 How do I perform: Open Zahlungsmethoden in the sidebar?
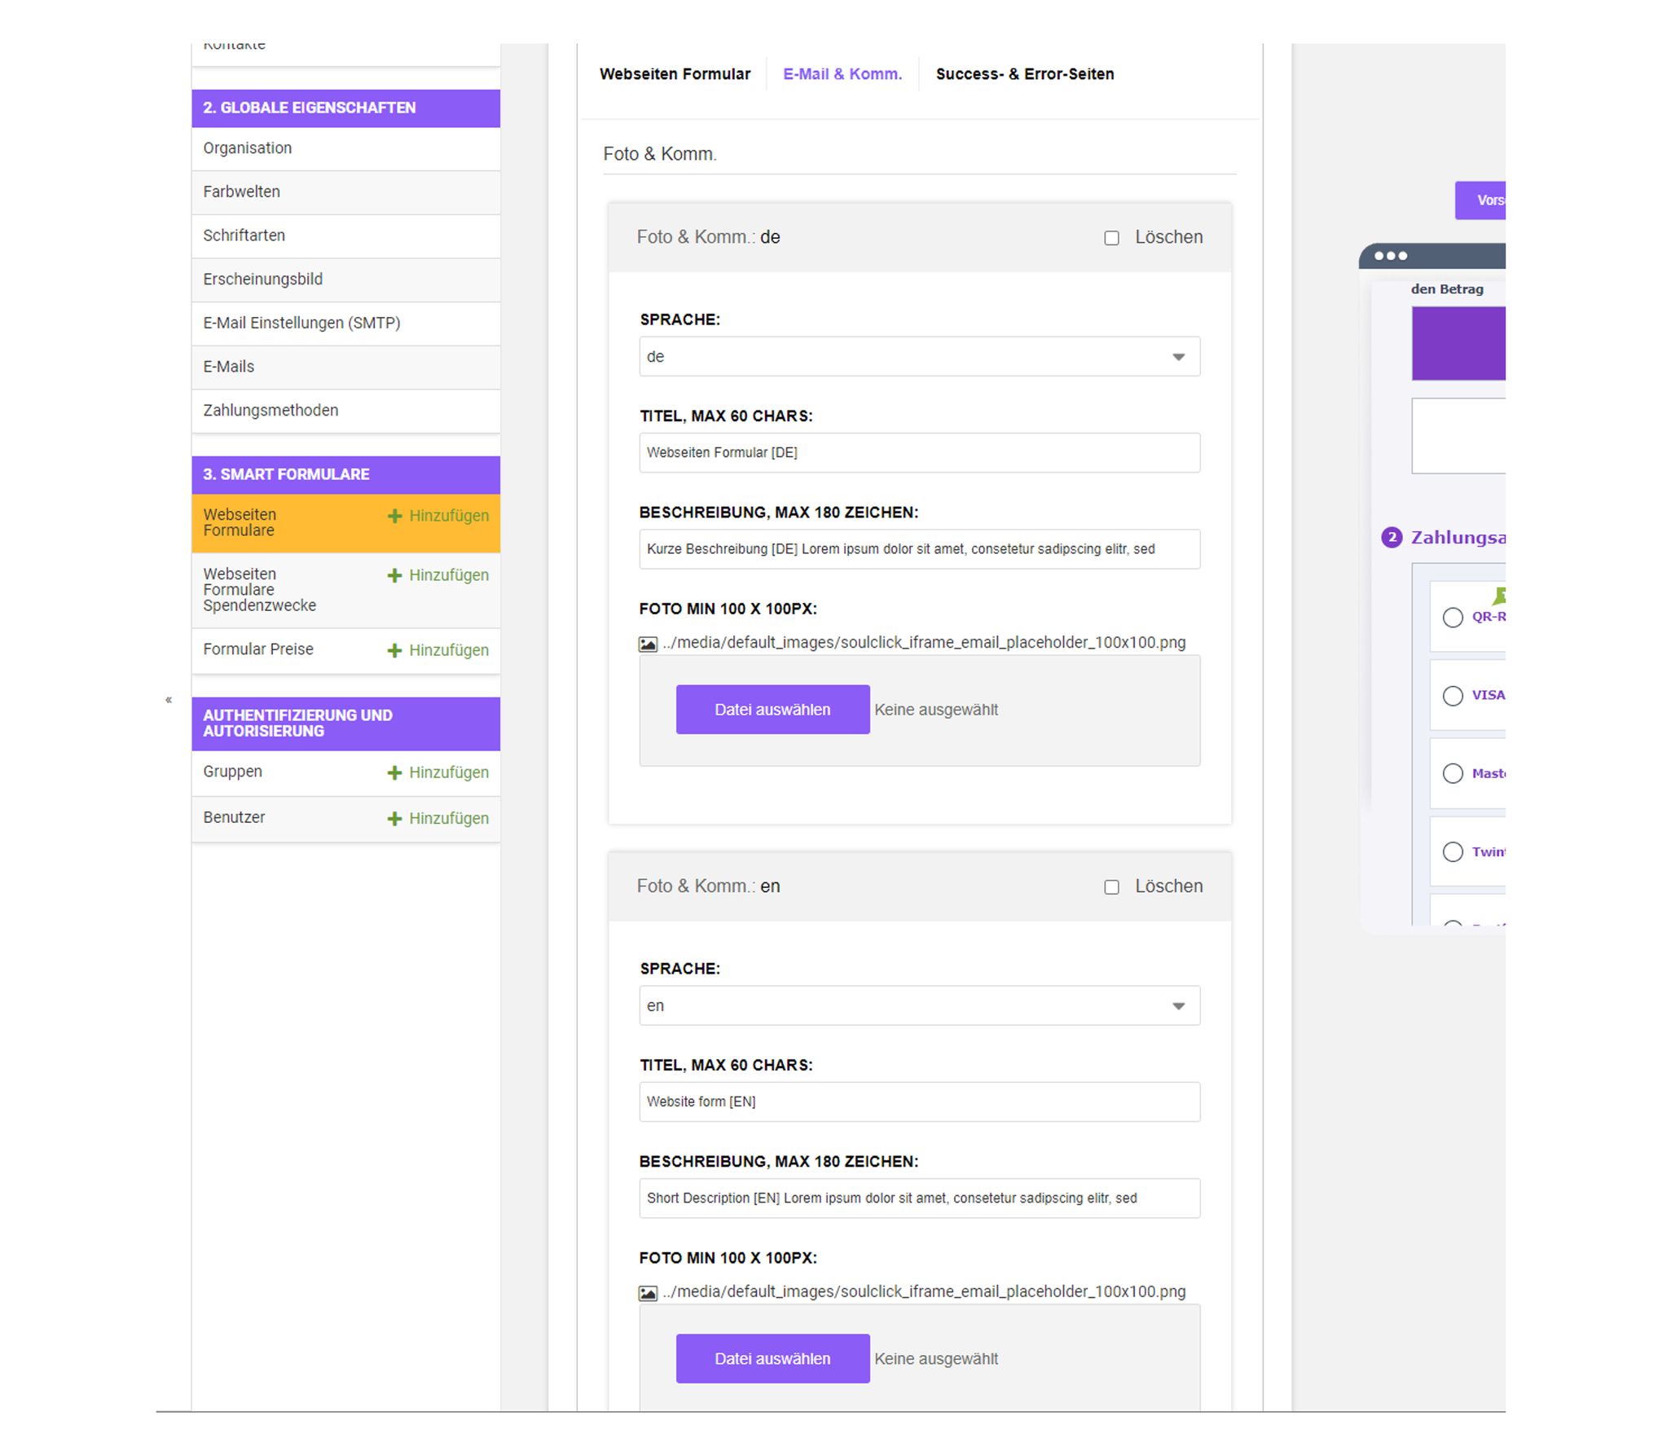point(270,411)
